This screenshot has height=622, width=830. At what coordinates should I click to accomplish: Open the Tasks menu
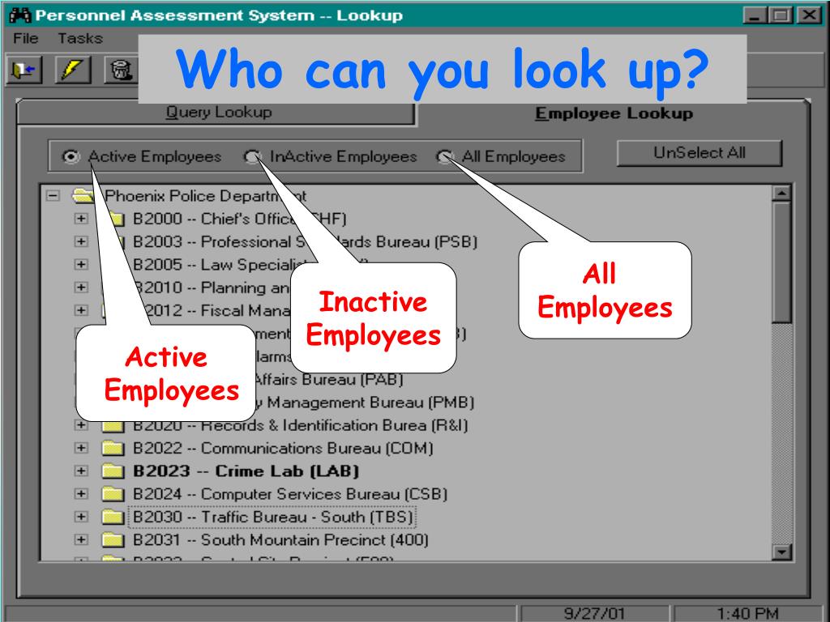pos(80,39)
